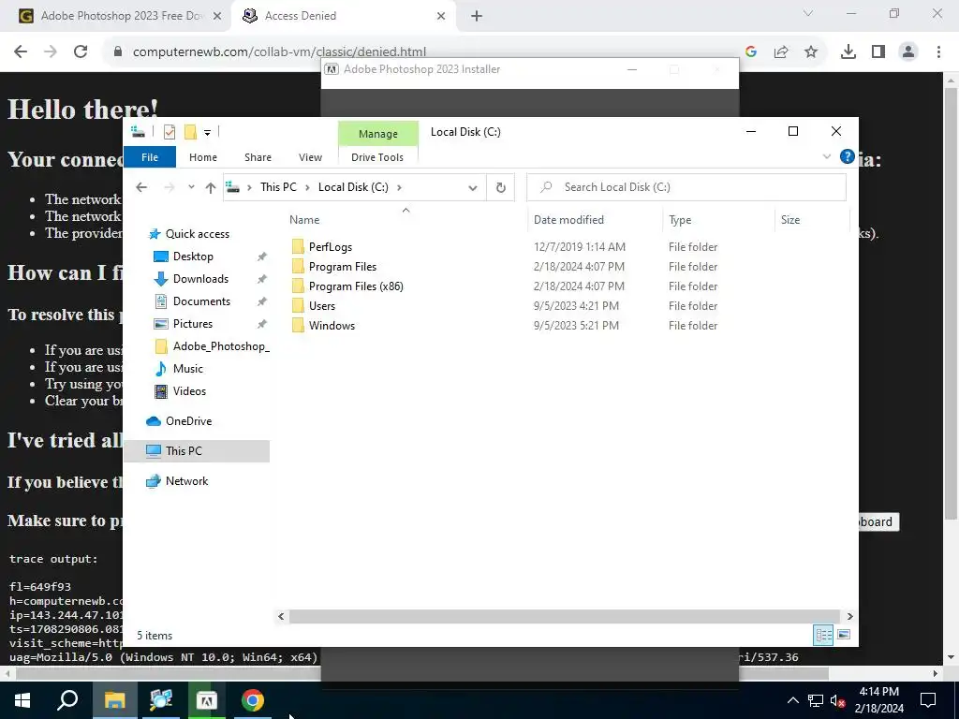Open Downloads in the navigation pane
959x719 pixels.
click(200, 279)
